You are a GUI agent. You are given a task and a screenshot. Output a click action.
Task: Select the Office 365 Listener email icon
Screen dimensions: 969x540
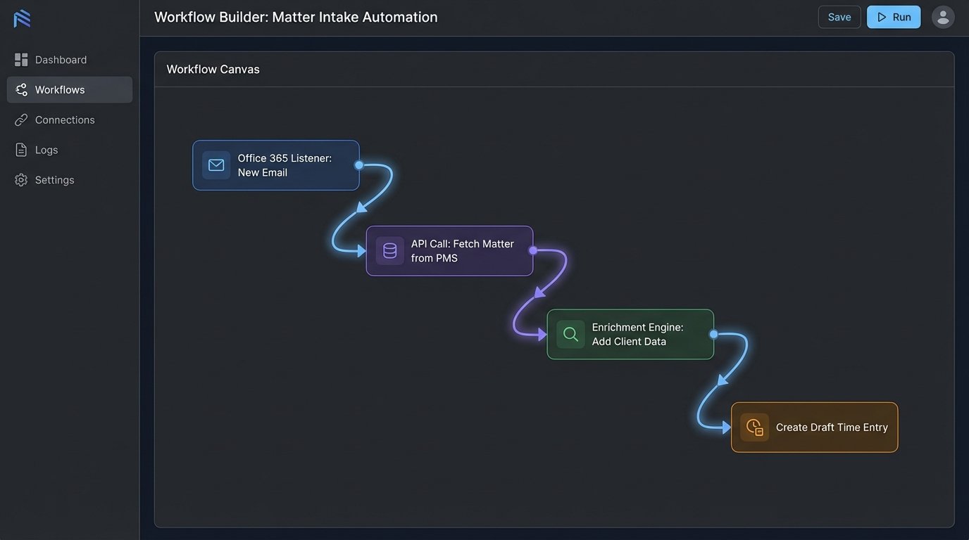tap(215, 165)
